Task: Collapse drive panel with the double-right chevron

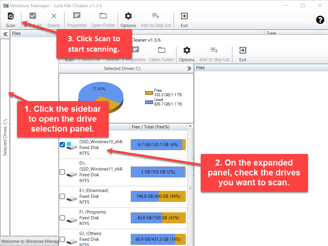Action: [189, 68]
